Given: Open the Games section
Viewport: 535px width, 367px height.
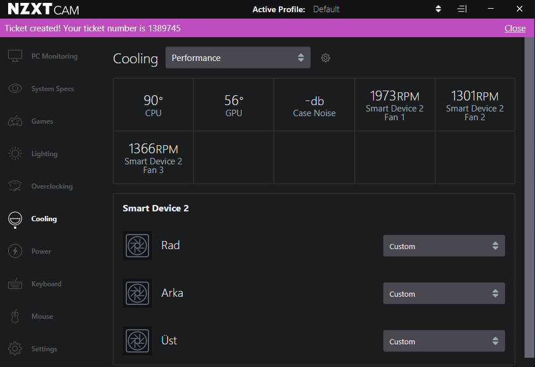Looking at the screenshot, I should (42, 121).
